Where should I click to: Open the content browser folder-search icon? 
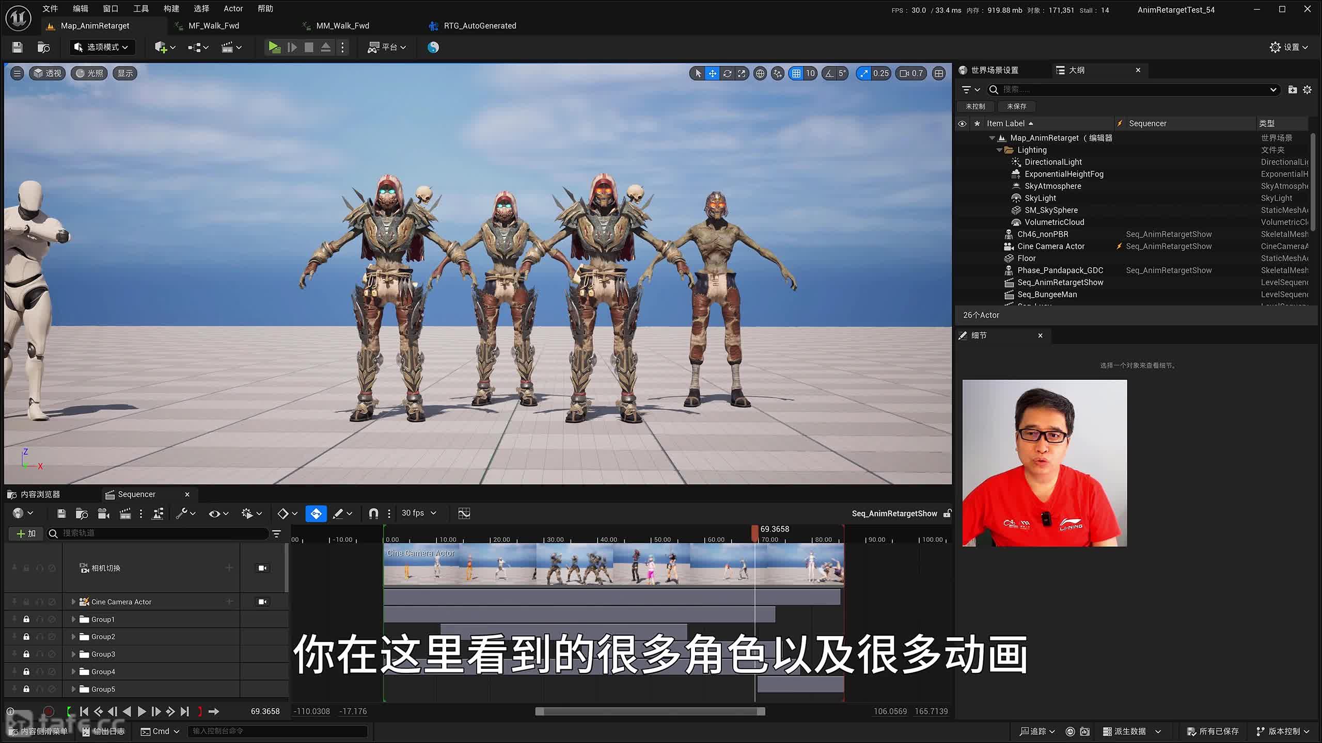[x=44, y=47]
